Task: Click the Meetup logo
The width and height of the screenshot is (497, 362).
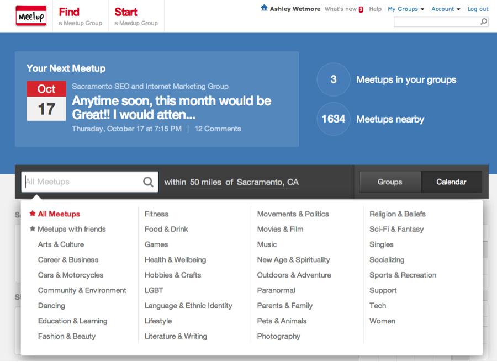Action: pyautogui.click(x=31, y=16)
